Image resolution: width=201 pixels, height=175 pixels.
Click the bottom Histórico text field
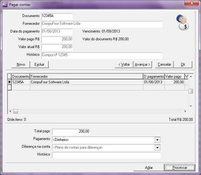[106, 155]
